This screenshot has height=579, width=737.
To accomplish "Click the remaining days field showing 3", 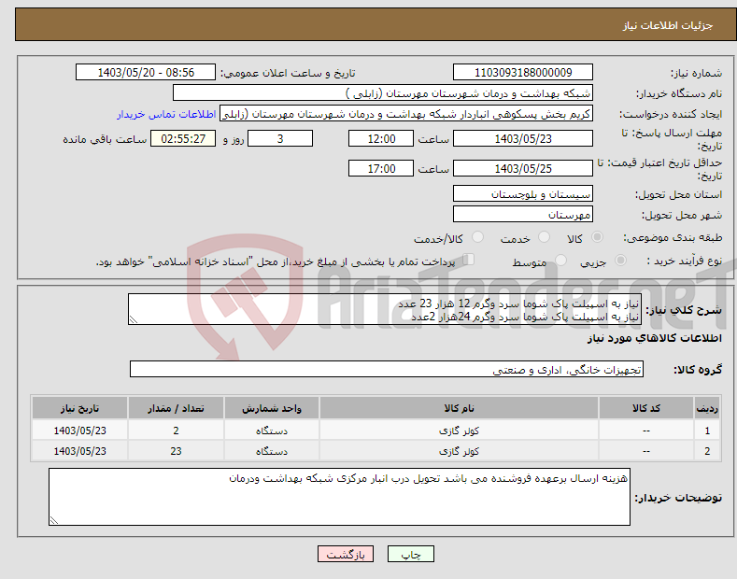I will [280, 138].
